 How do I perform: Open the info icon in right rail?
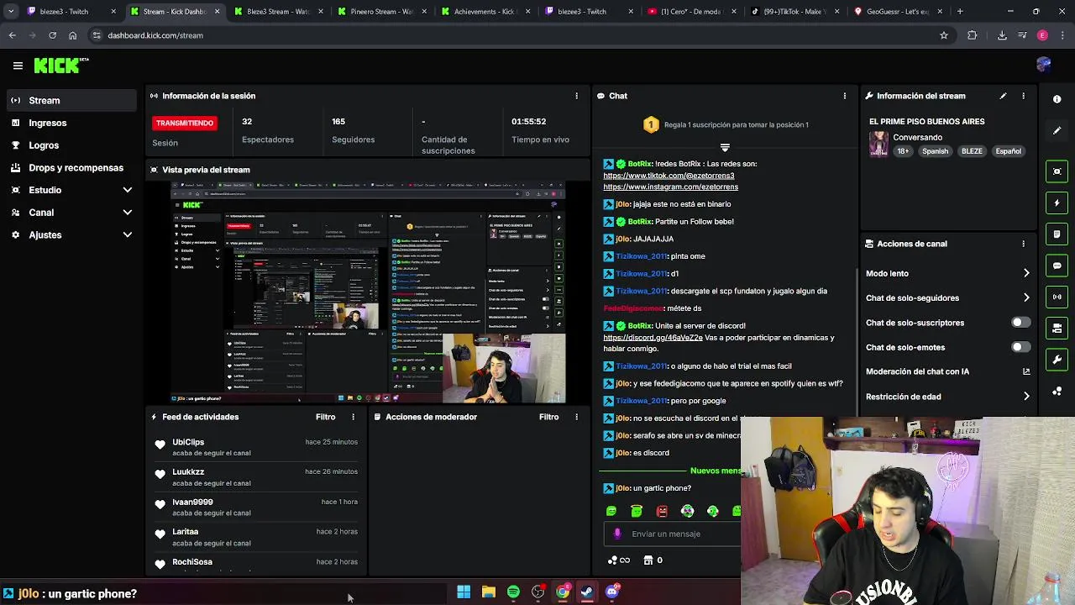[1057, 99]
